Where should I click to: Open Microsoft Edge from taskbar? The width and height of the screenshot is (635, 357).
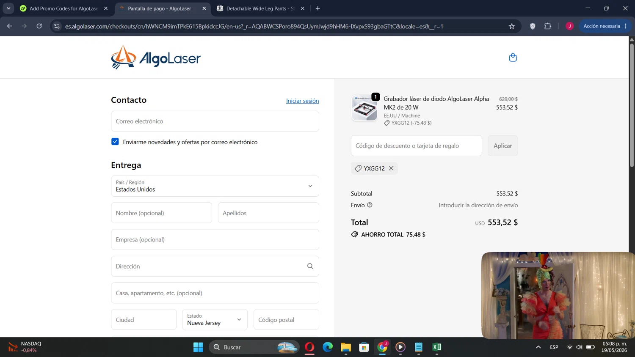[328, 347]
